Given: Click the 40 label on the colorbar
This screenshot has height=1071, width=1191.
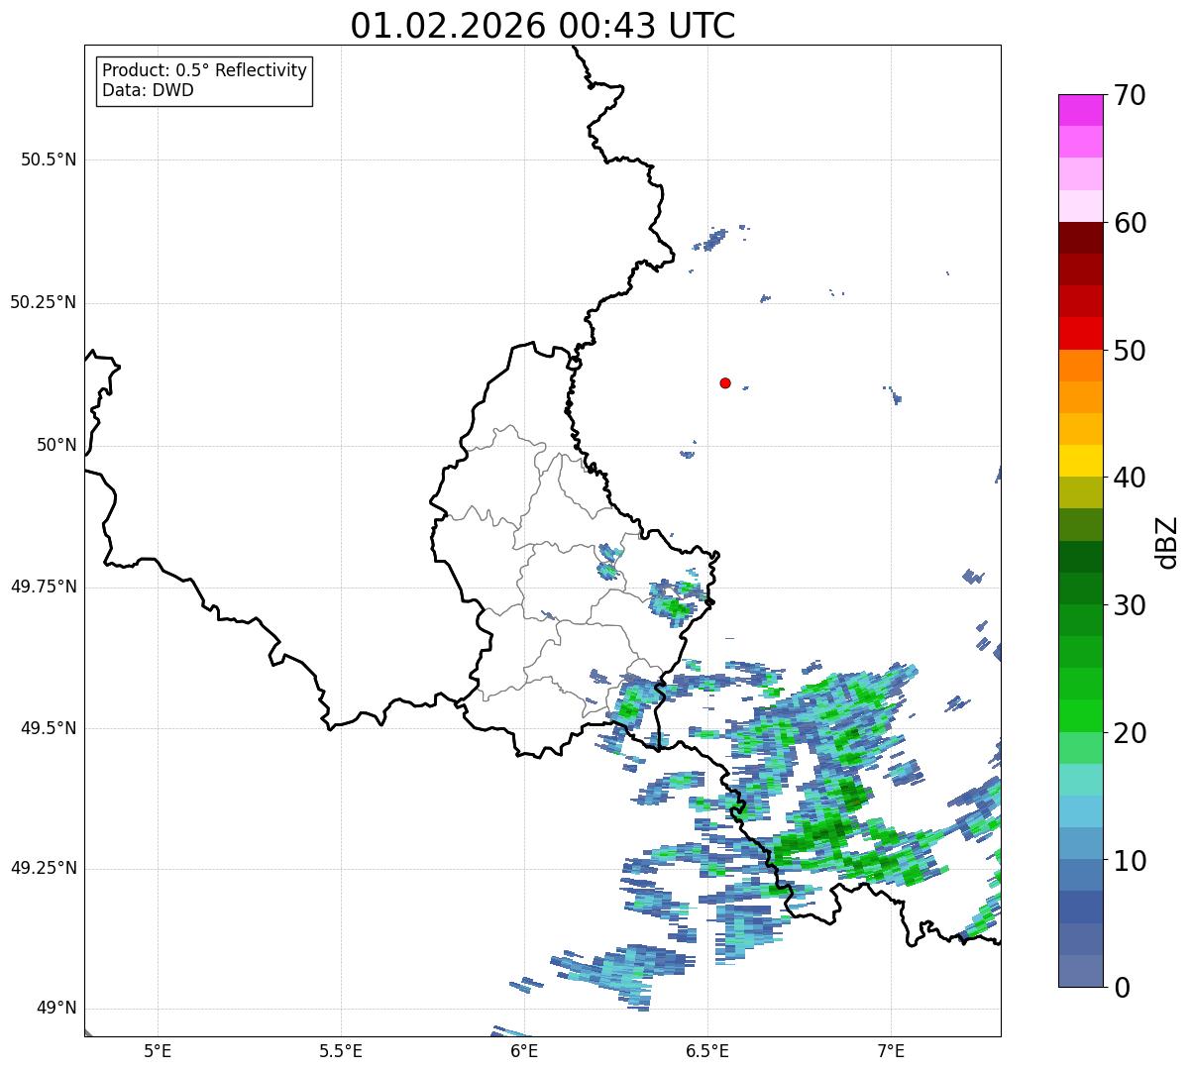Looking at the screenshot, I should 1129,478.
